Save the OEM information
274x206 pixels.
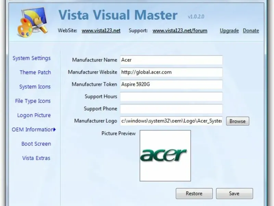pyautogui.click(x=234, y=194)
